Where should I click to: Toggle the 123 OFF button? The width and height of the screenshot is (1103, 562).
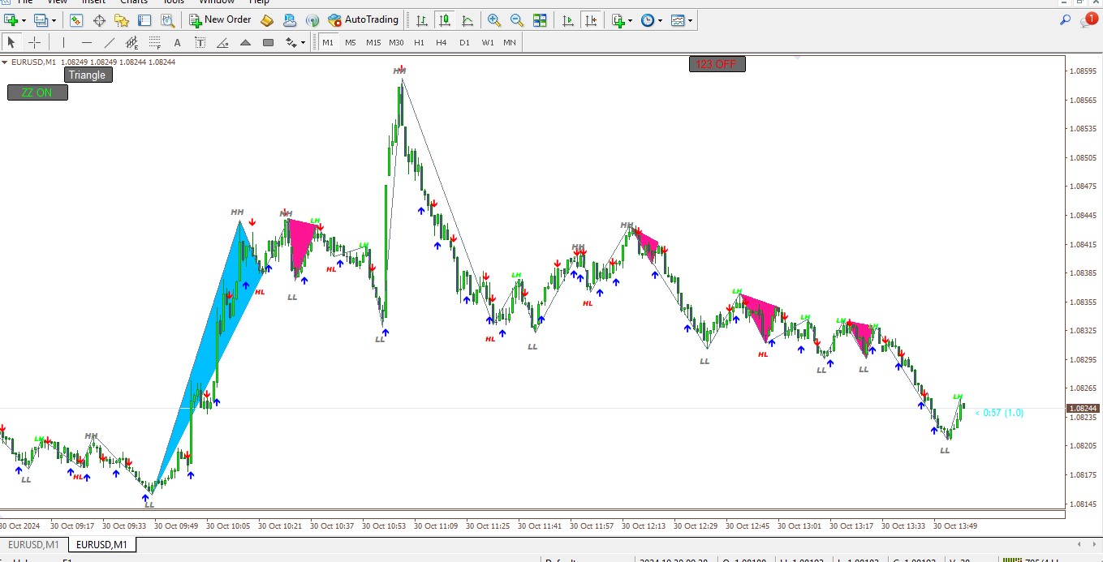point(717,64)
